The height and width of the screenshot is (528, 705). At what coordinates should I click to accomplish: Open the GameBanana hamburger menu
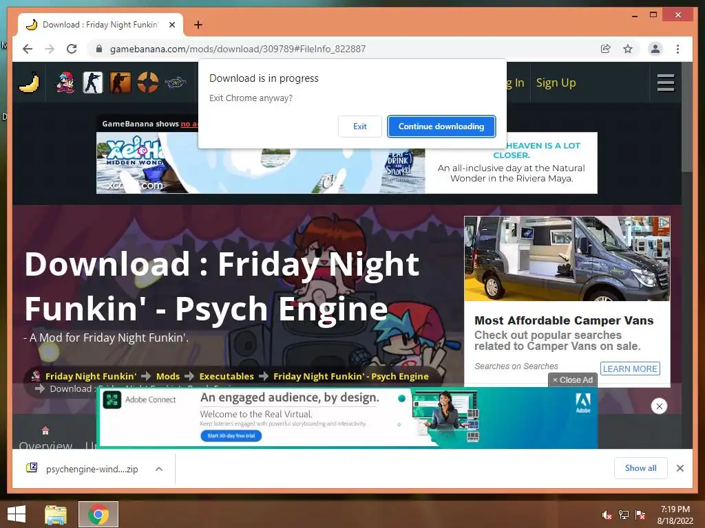[666, 82]
